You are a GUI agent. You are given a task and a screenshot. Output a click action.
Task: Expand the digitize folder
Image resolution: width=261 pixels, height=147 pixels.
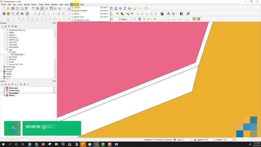click(x=4, y=33)
